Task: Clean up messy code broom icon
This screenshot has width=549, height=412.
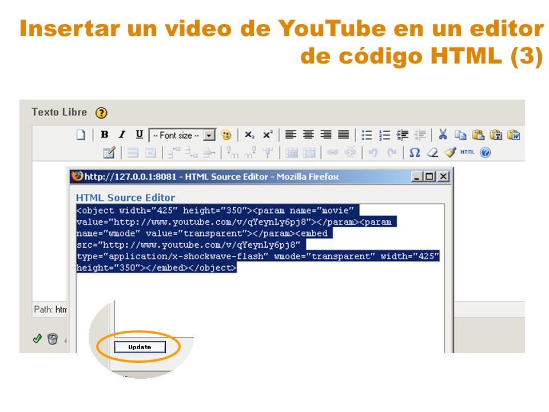Action: click(450, 152)
